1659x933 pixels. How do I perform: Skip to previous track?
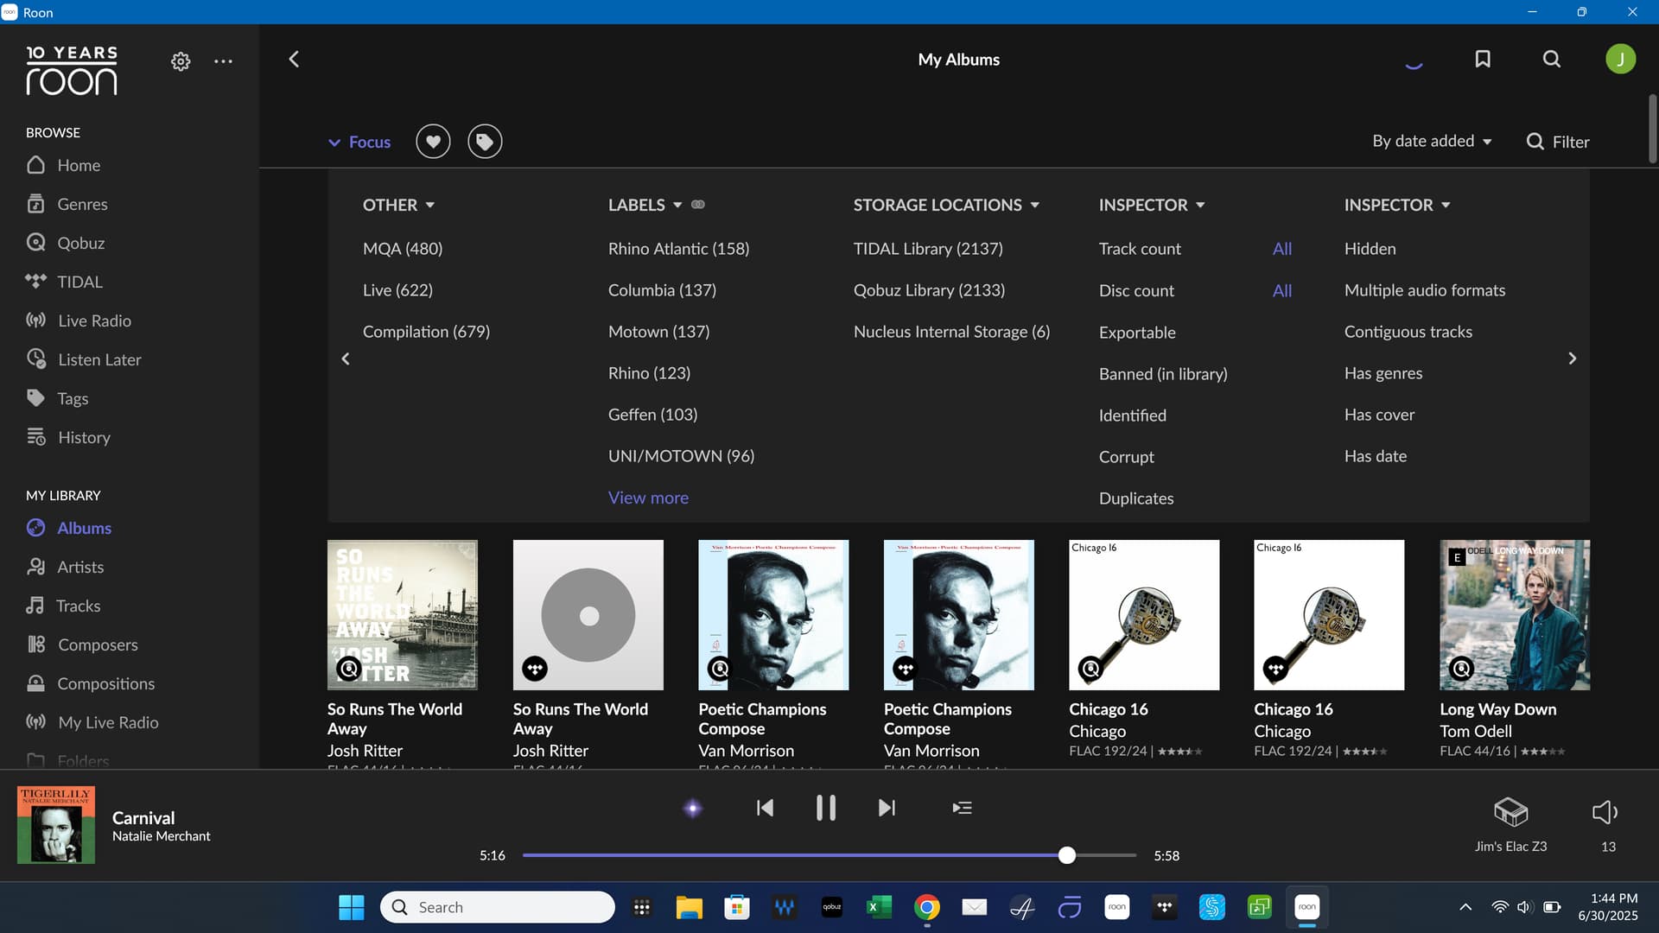point(765,808)
